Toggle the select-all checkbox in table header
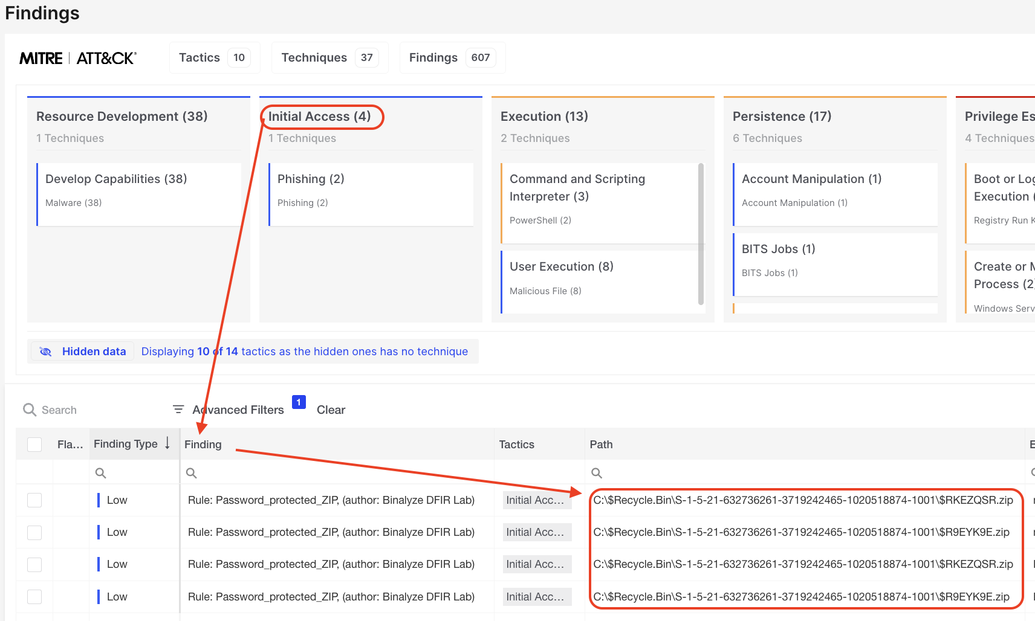Screen dimensions: 1035x621 pyautogui.click(x=34, y=445)
